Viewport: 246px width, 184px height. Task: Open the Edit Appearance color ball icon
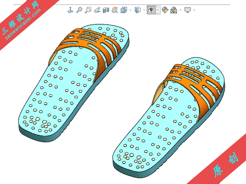coord(165,10)
